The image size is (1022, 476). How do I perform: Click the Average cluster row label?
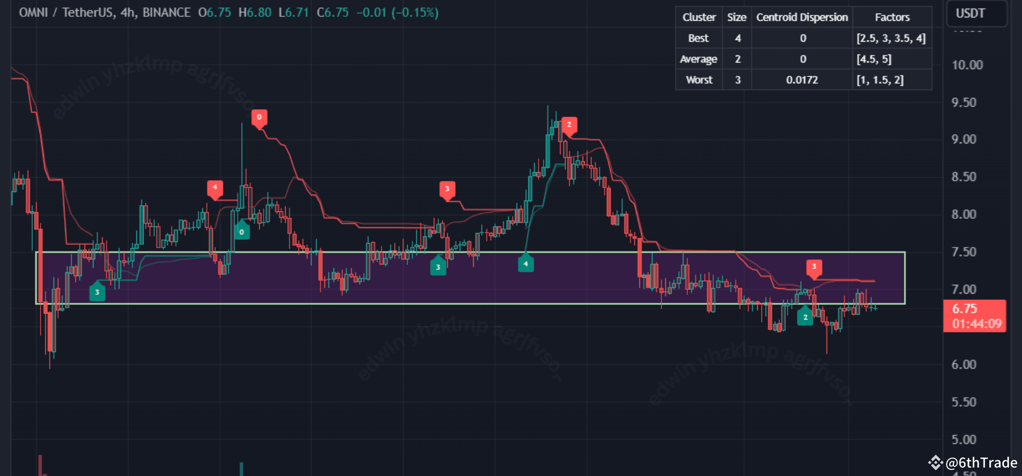699,59
